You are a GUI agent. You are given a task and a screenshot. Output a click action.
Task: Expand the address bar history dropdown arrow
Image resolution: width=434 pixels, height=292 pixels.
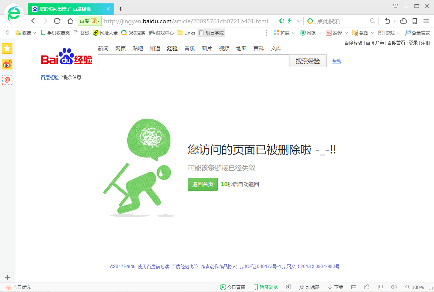pos(299,21)
